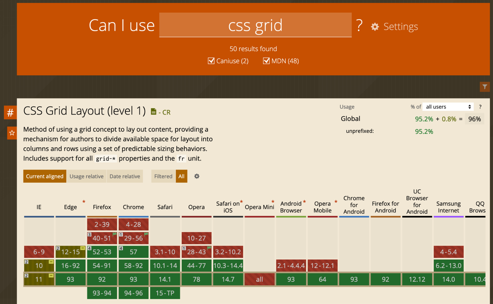Open the 'all users' usage dropdown

(448, 107)
